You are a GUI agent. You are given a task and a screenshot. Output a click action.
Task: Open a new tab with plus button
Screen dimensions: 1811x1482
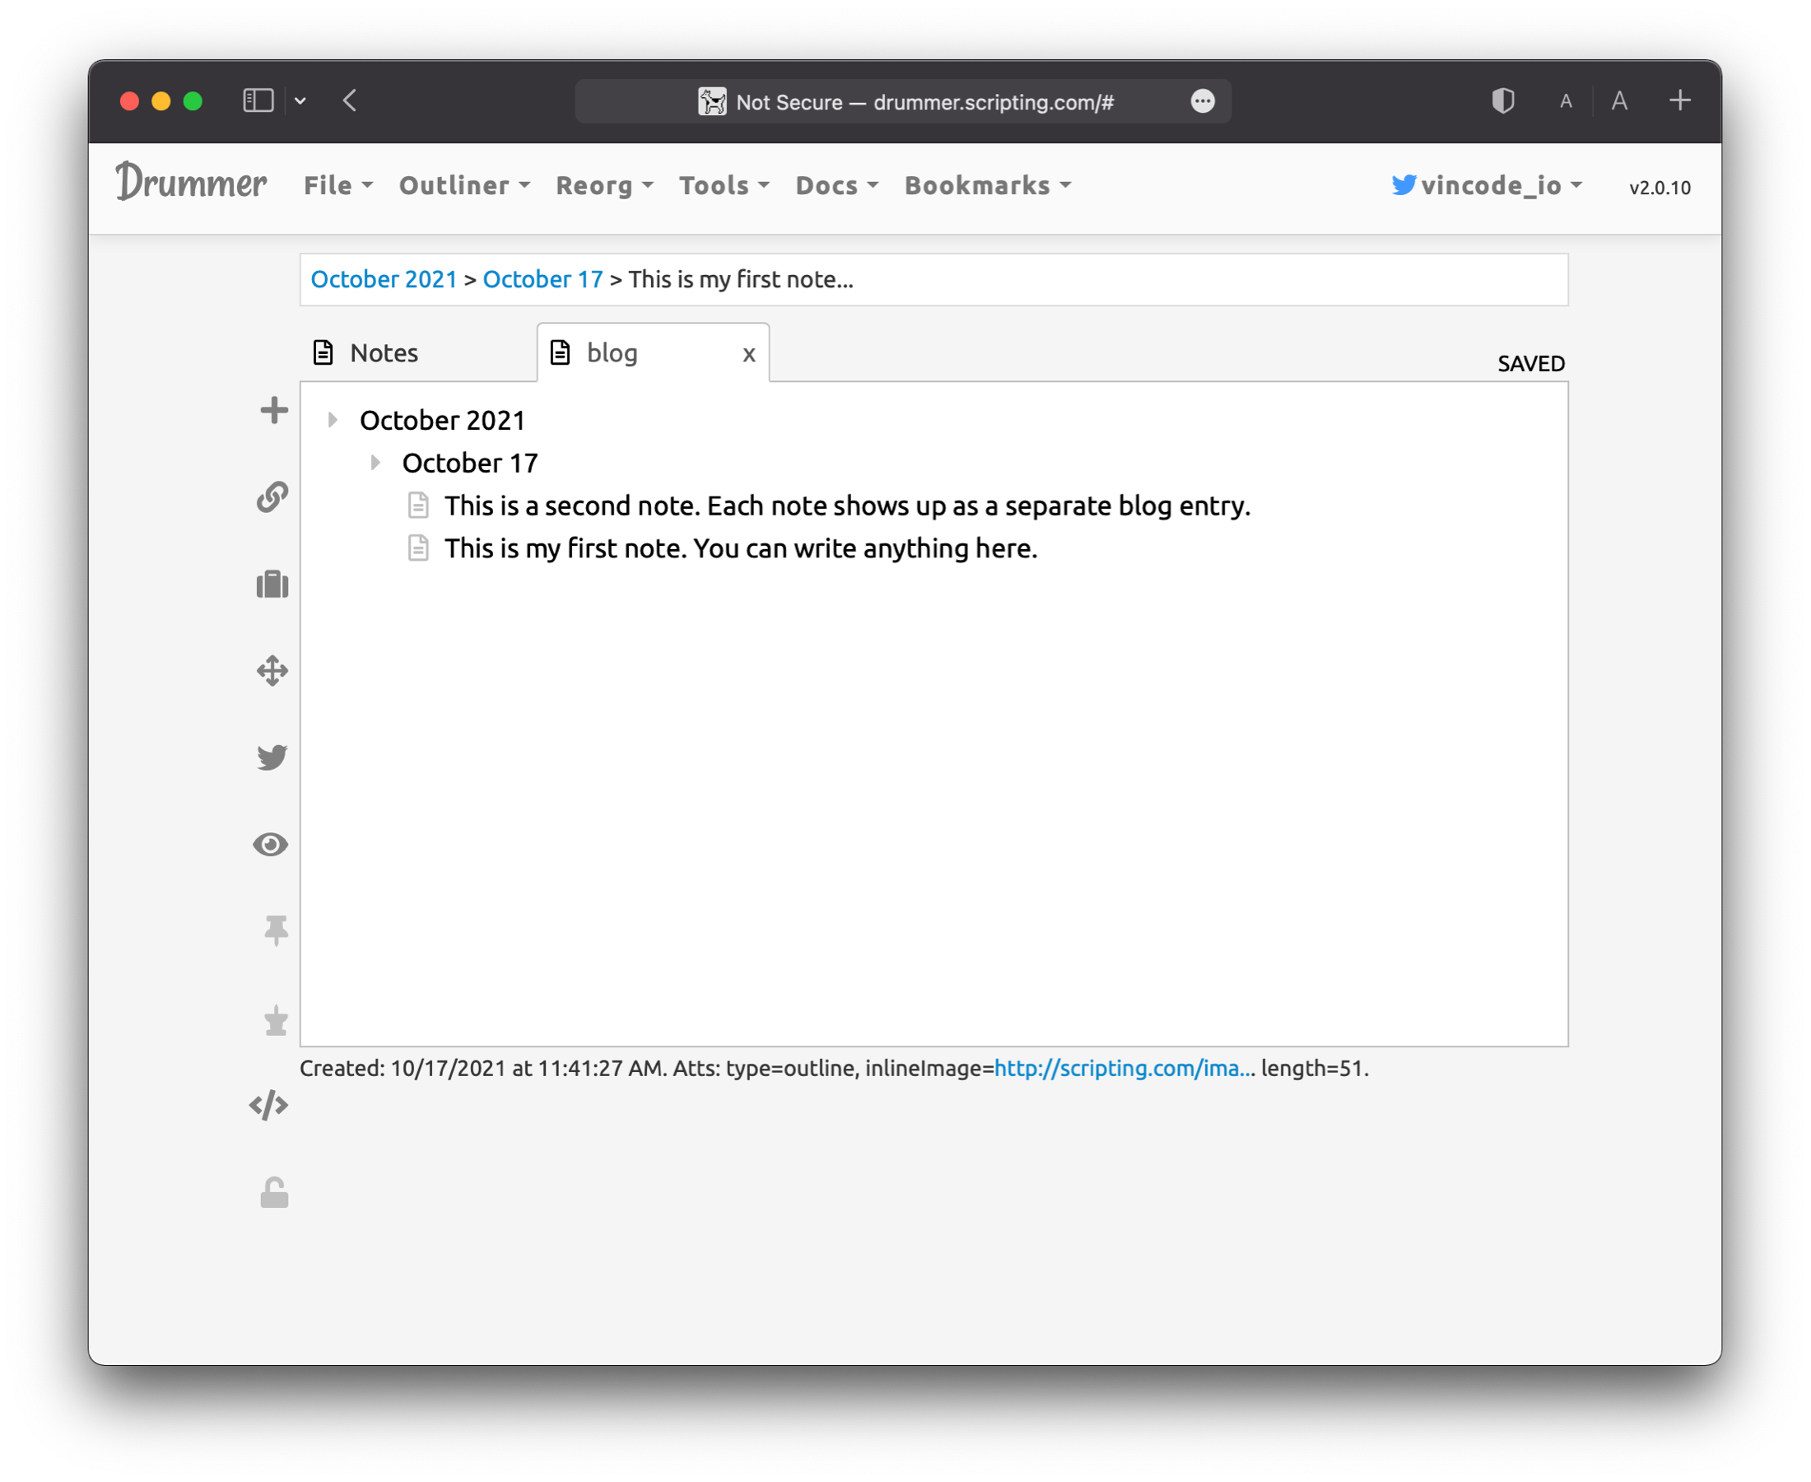pyautogui.click(x=1679, y=100)
